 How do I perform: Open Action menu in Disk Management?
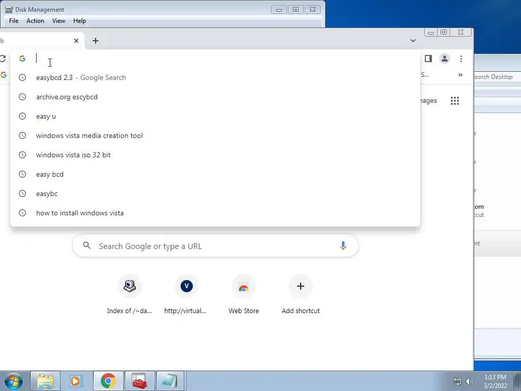[x=35, y=20]
